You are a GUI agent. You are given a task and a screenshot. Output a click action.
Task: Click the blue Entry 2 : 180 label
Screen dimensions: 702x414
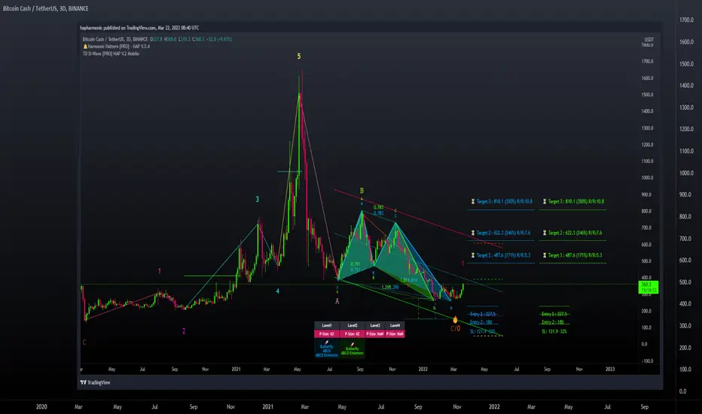point(481,322)
